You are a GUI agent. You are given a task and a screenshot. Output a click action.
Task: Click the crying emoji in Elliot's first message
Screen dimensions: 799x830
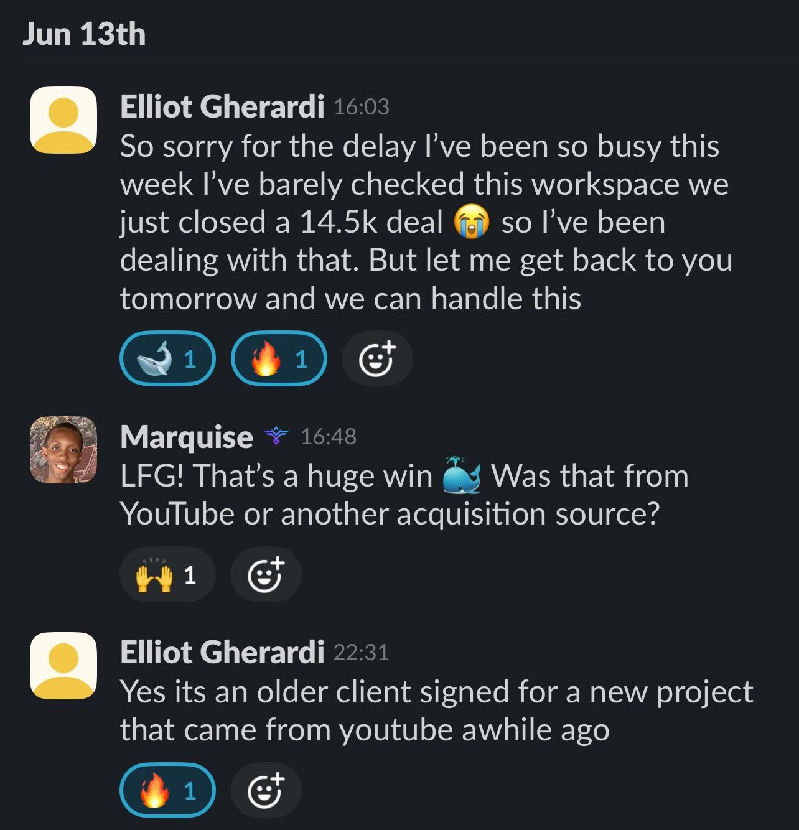click(x=472, y=223)
